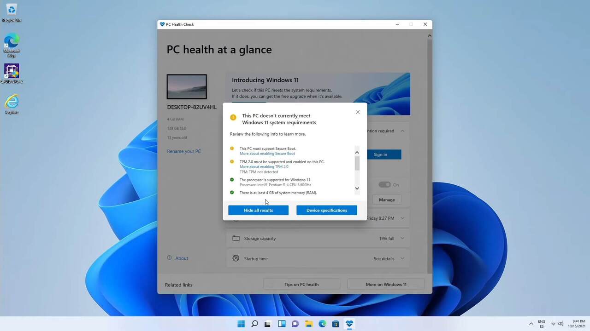
Task: Minimize the PC Health Check window
Action: [397, 24]
